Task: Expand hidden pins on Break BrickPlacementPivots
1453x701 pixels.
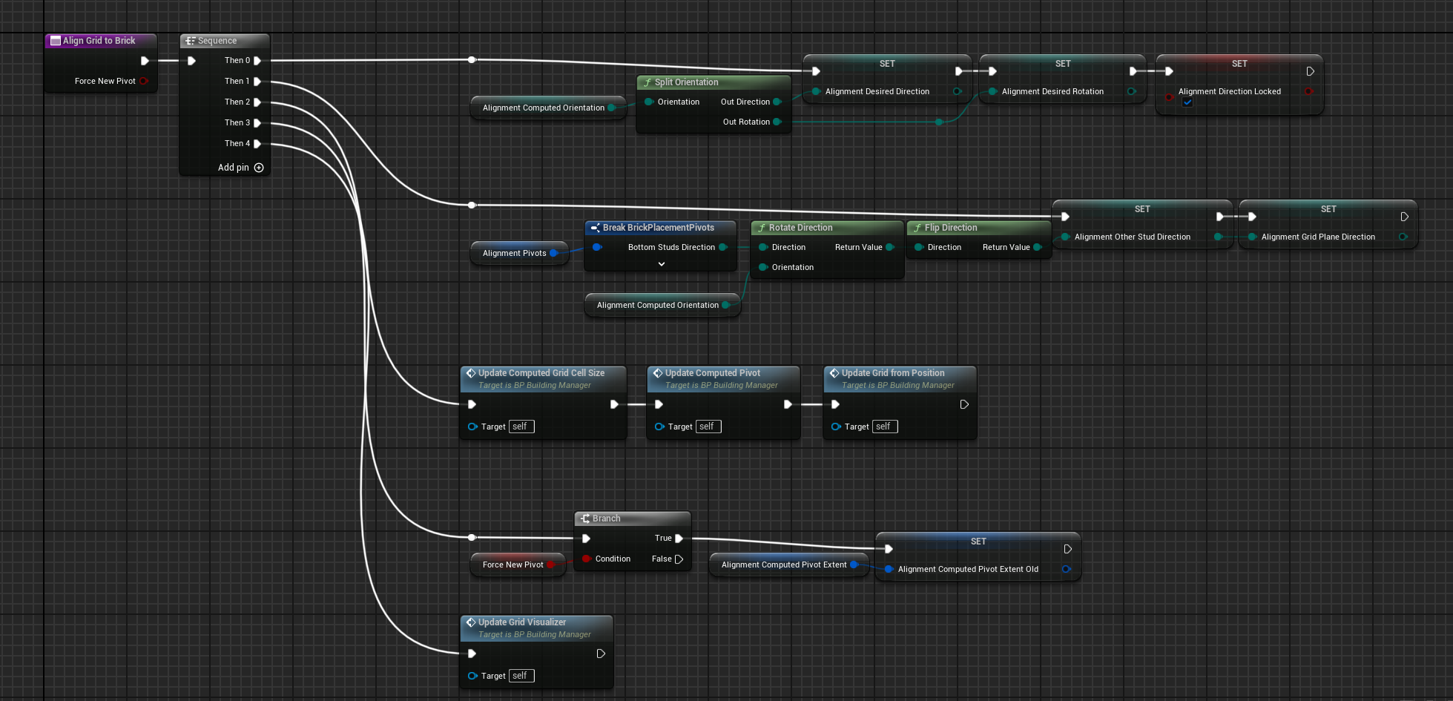Action: pyautogui.click(x=661, y=263)
